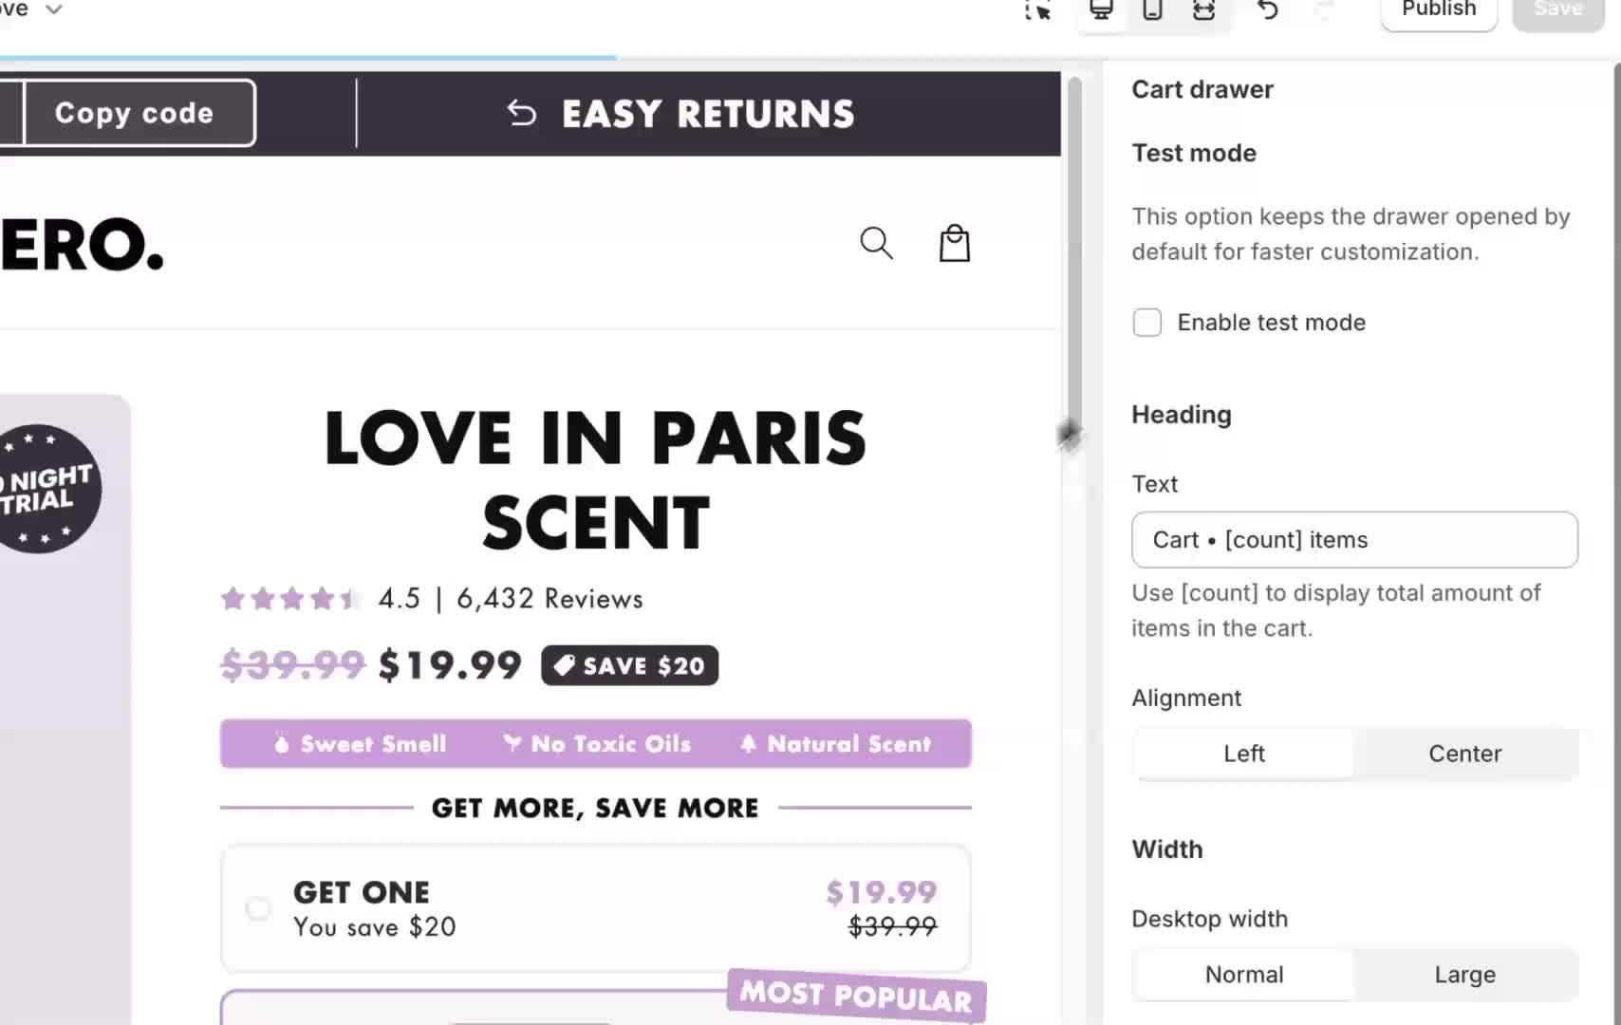The height and width of the screenshot is (1025, 1621).
Task: Click the Easy Returns arrow icon
Action: tap(520, 112)
